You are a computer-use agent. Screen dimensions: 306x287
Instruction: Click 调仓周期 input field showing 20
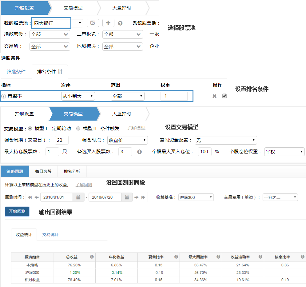click(62, 140)
